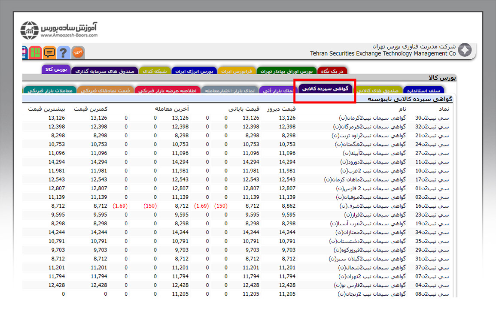Click the Tehran Securities Exchange round logo

pyautogui.click(x=464, y=50)
